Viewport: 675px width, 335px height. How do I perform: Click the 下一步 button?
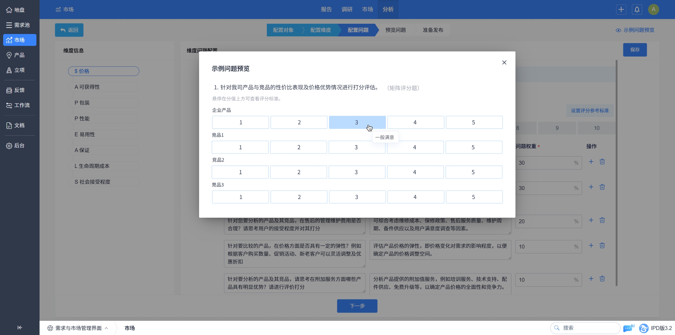[x=357, y=306]
